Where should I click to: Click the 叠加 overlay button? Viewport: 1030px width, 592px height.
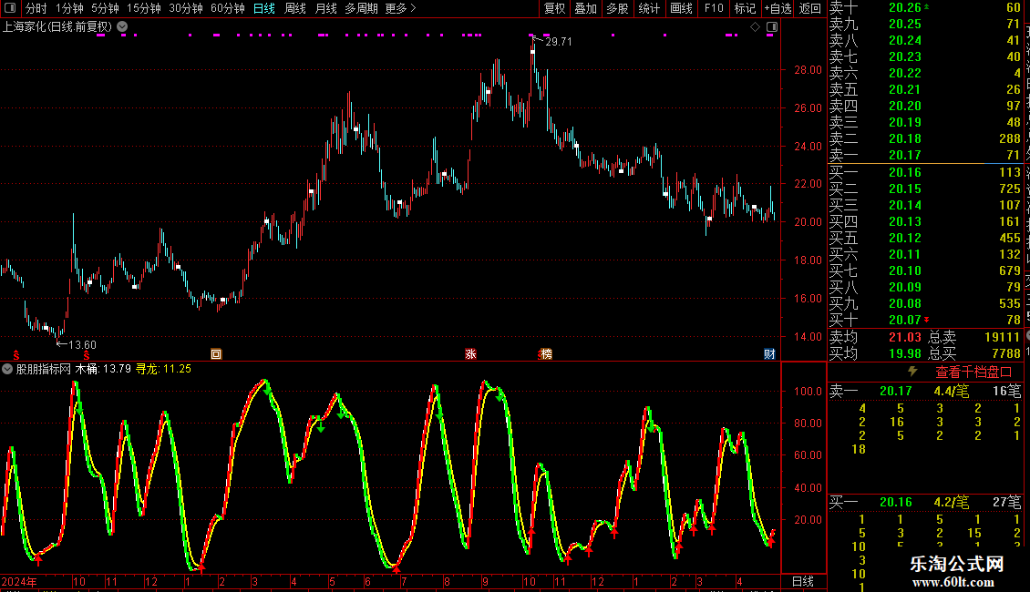coord(586,8)
